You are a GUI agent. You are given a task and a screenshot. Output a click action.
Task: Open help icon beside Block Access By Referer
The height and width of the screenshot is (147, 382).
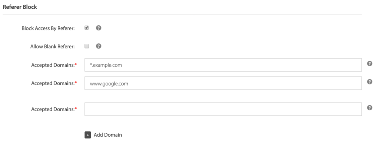coord(99,28)
